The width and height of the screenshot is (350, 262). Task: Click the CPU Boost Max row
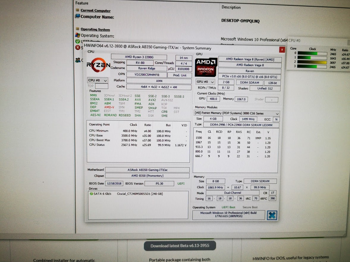click(x=138, y=140)
